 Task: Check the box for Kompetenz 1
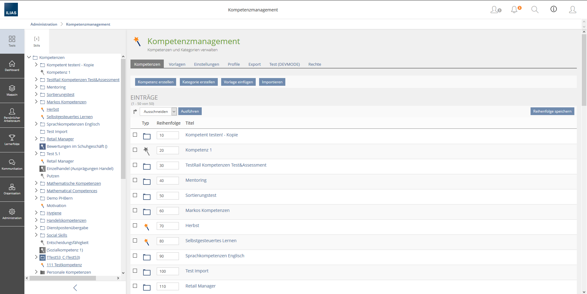135,150
